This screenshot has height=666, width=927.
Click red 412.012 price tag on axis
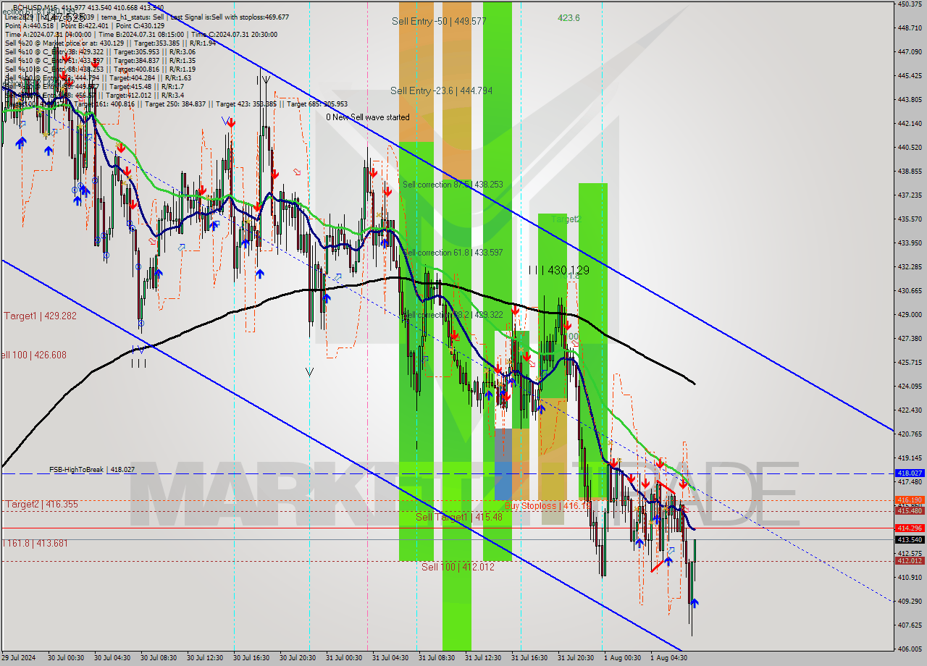910,561
